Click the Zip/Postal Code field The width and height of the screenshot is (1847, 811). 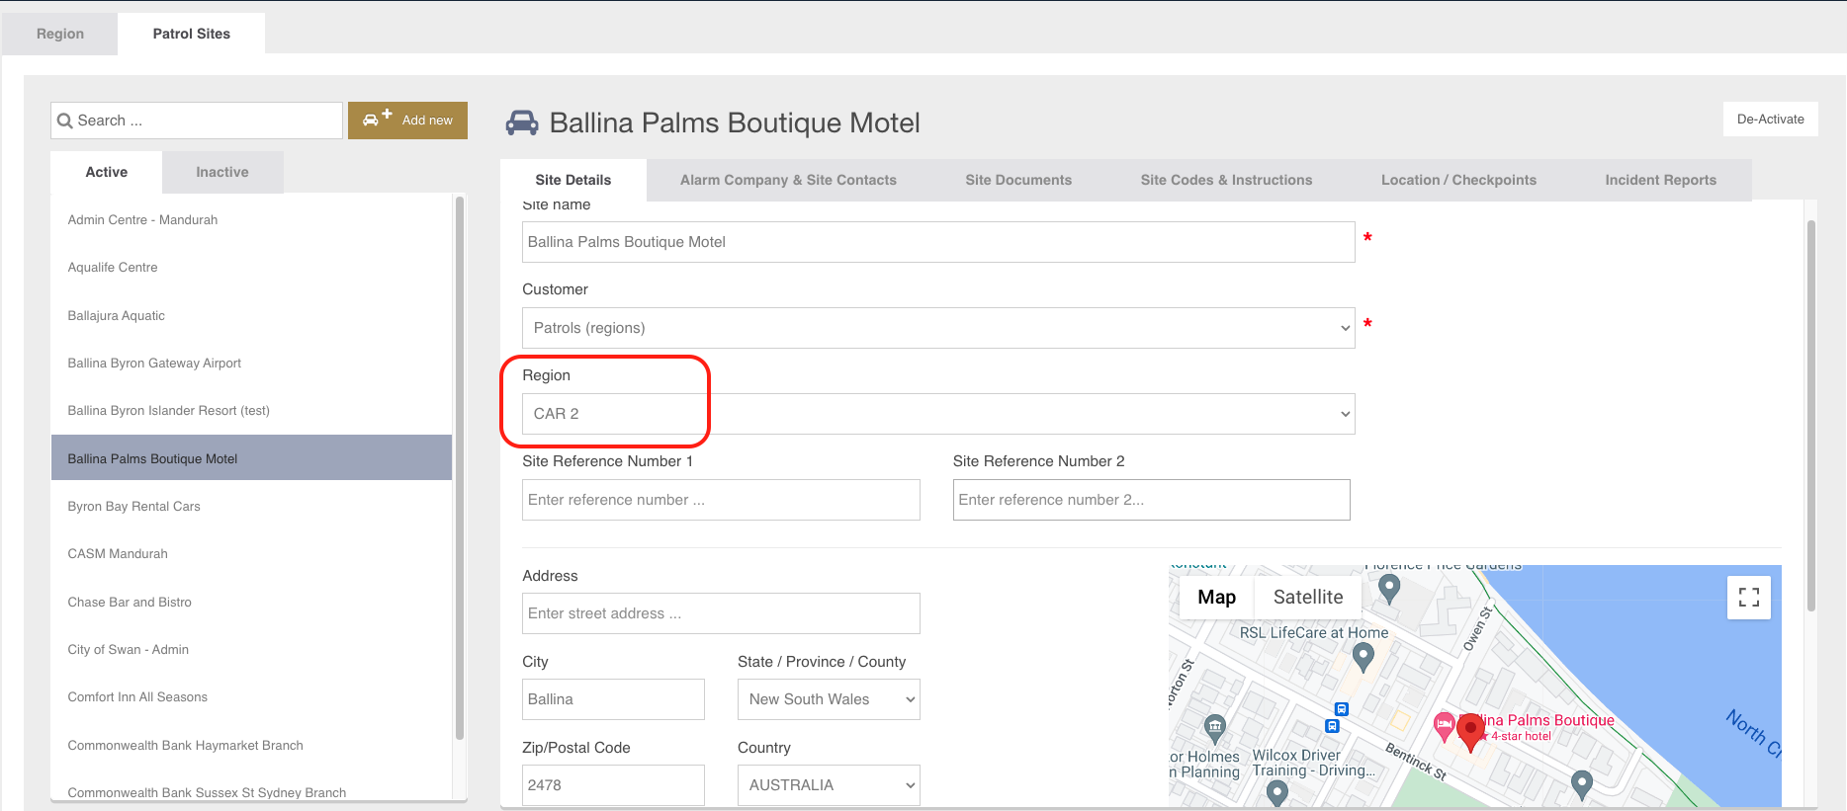coord(613,785)
